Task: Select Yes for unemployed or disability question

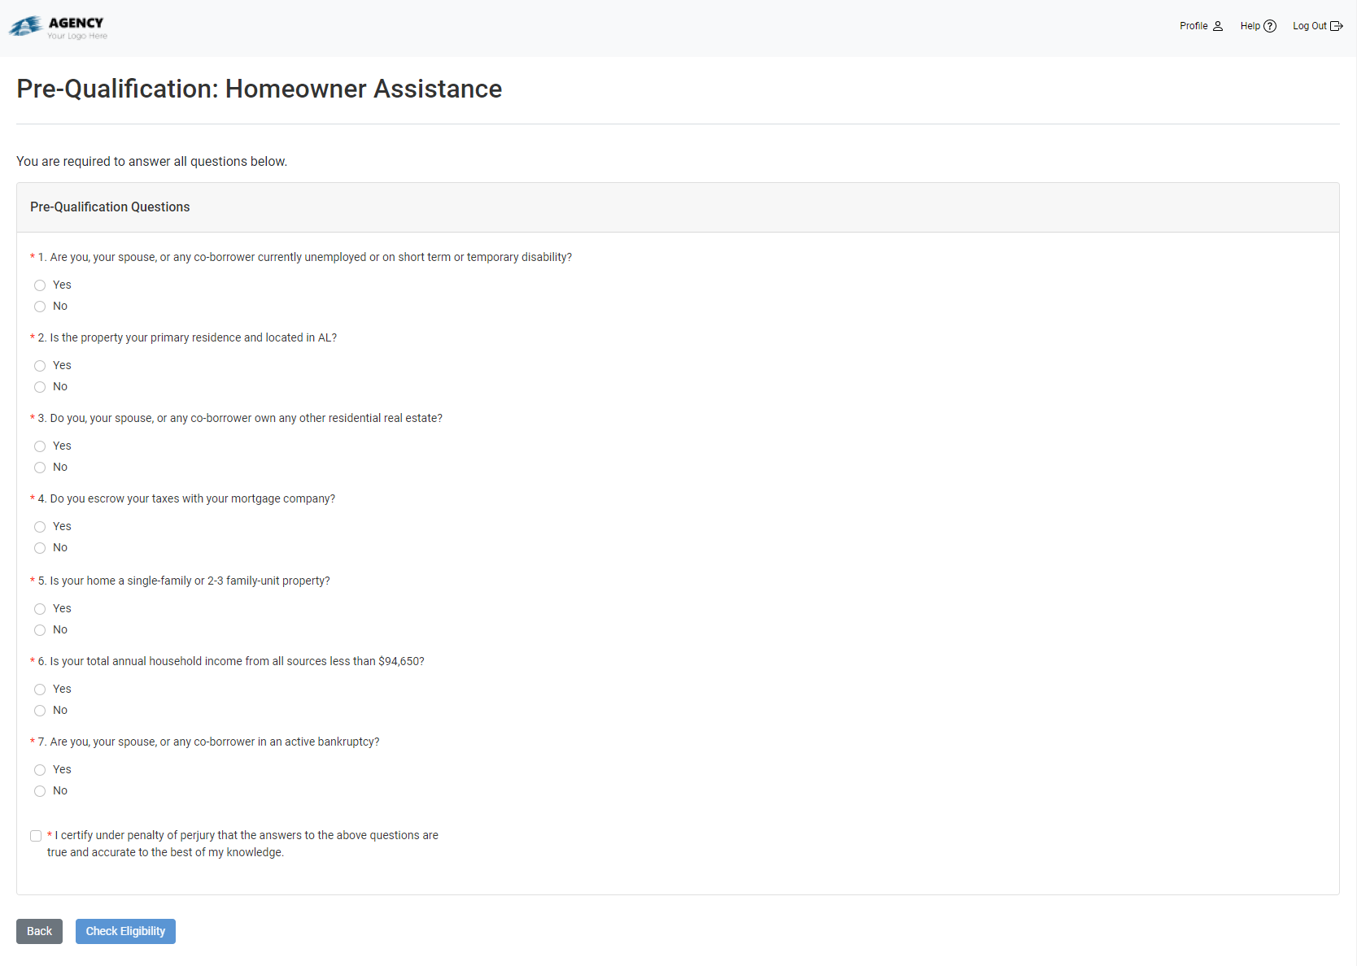Action: 40,285
